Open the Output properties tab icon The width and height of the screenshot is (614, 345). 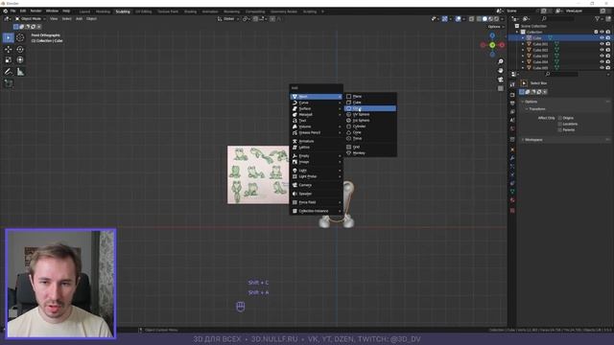512,103
